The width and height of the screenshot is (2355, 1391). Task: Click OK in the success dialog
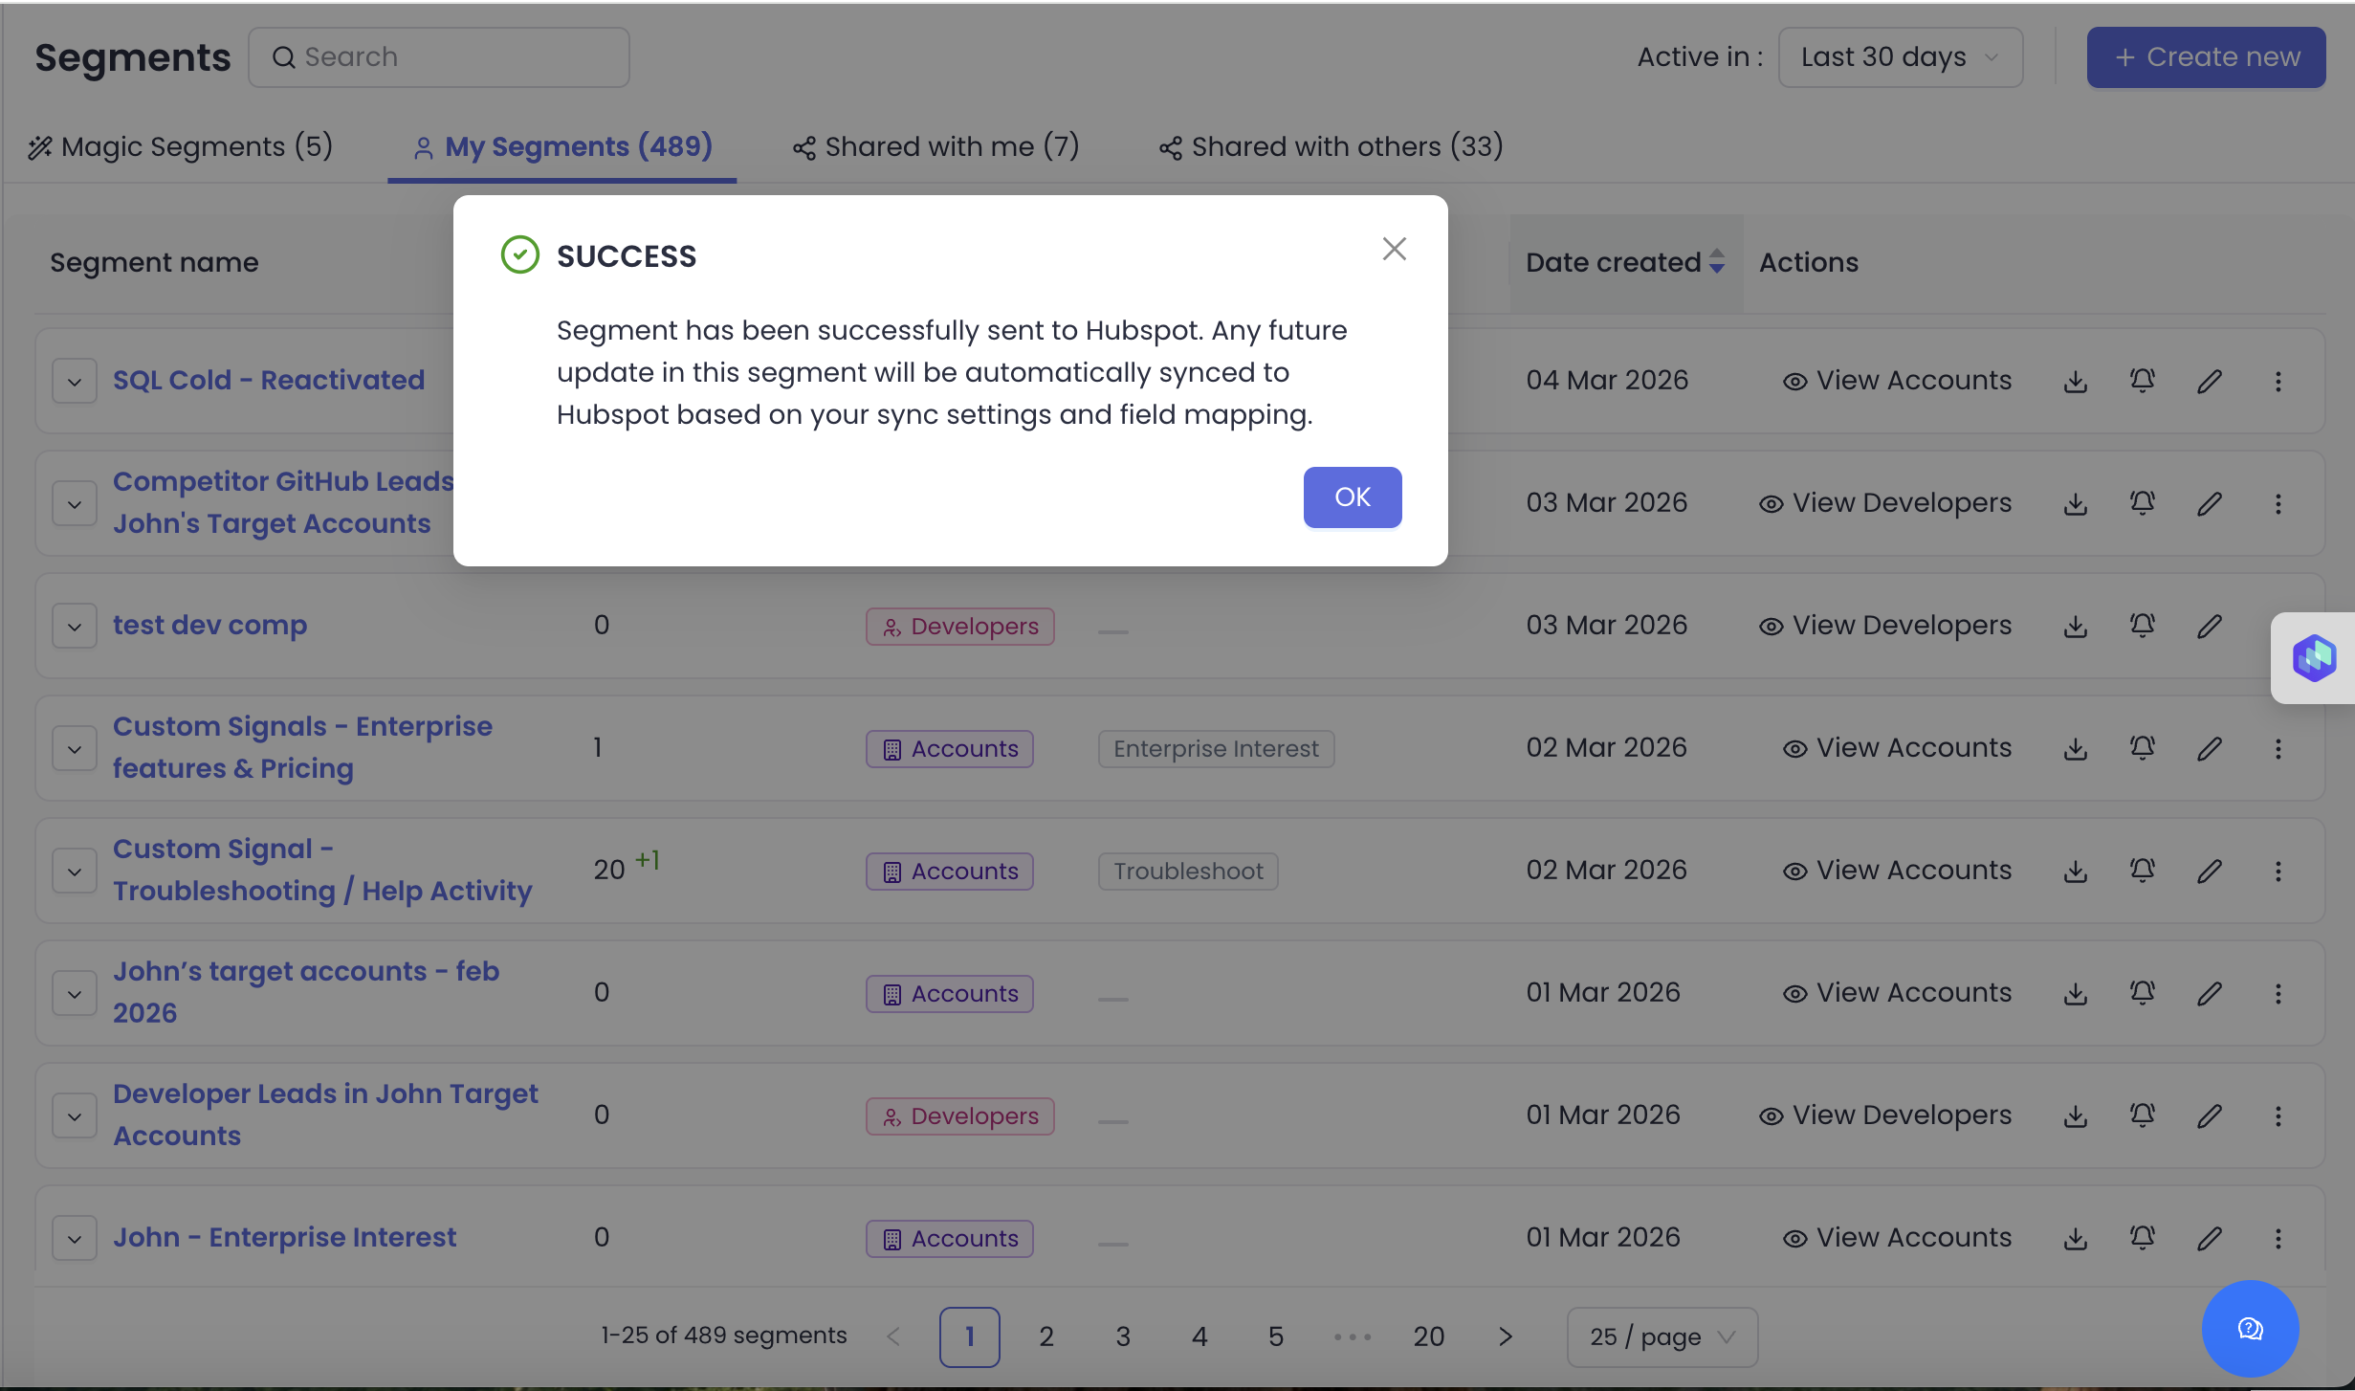(1352, 497)
